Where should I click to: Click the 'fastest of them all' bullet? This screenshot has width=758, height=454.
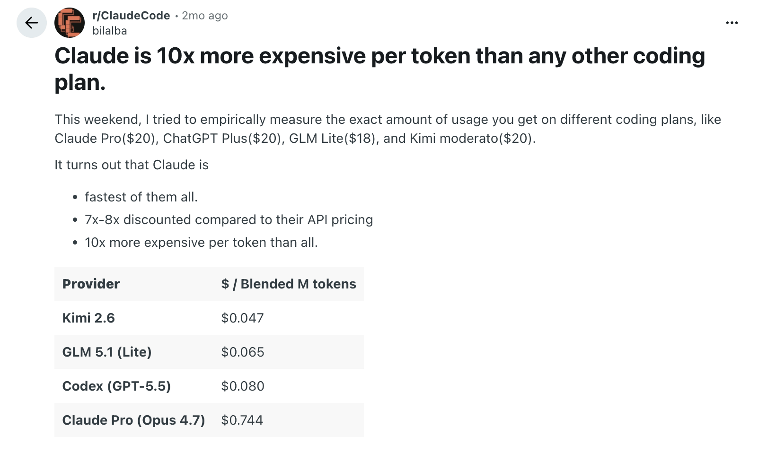141,197
